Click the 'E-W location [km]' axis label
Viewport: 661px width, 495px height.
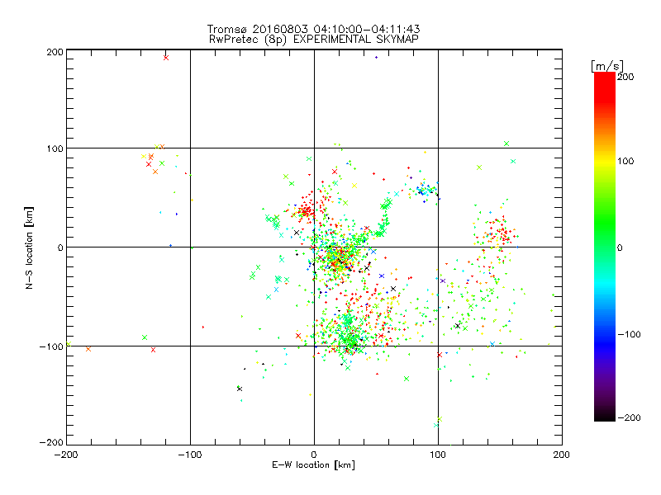[313, 465]
